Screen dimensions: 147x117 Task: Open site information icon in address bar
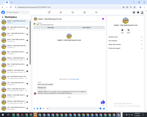point(16,7)
